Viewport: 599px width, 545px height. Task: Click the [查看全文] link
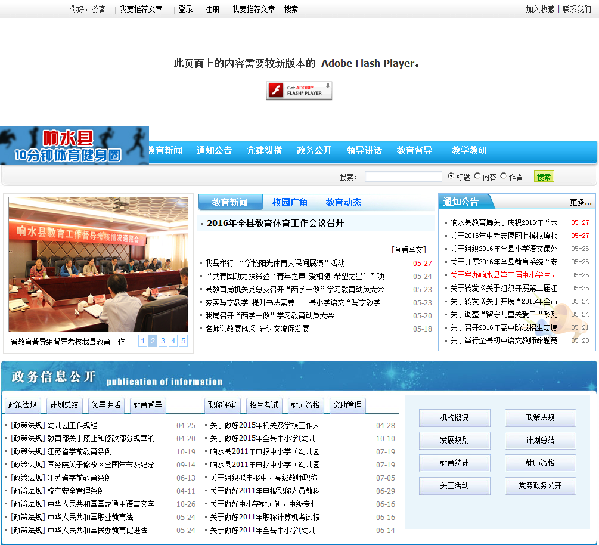pyautogui.click(x=408, y=250)
